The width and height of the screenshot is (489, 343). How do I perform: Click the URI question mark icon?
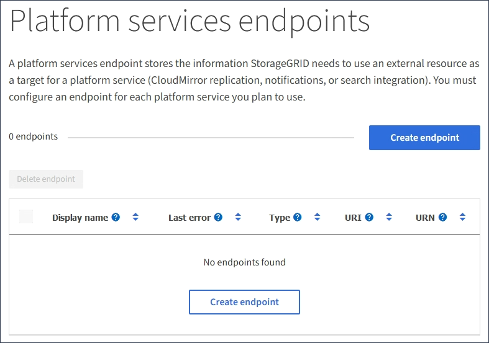pyautogui.click(x=369, y=218)
